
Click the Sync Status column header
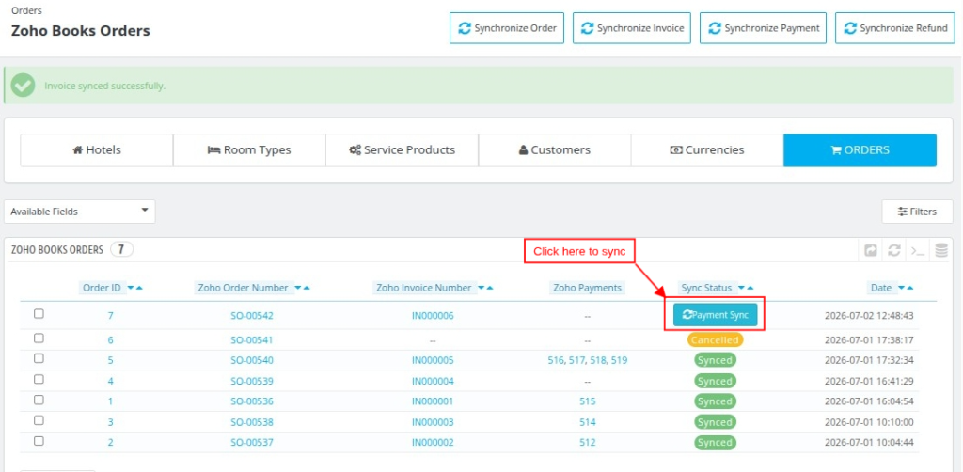pos(706,288)
